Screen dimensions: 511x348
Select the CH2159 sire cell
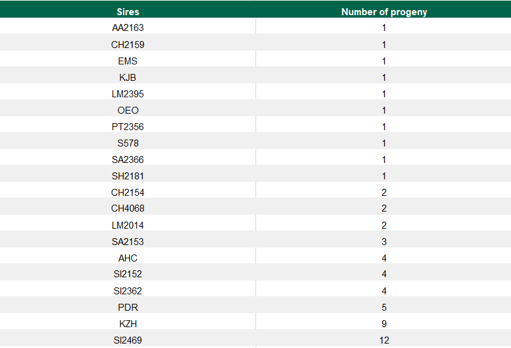tap(128, 45)
